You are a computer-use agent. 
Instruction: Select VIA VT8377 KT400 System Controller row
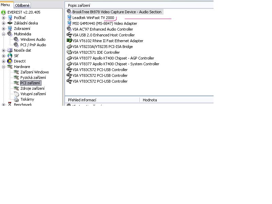(x=116, y=64)
